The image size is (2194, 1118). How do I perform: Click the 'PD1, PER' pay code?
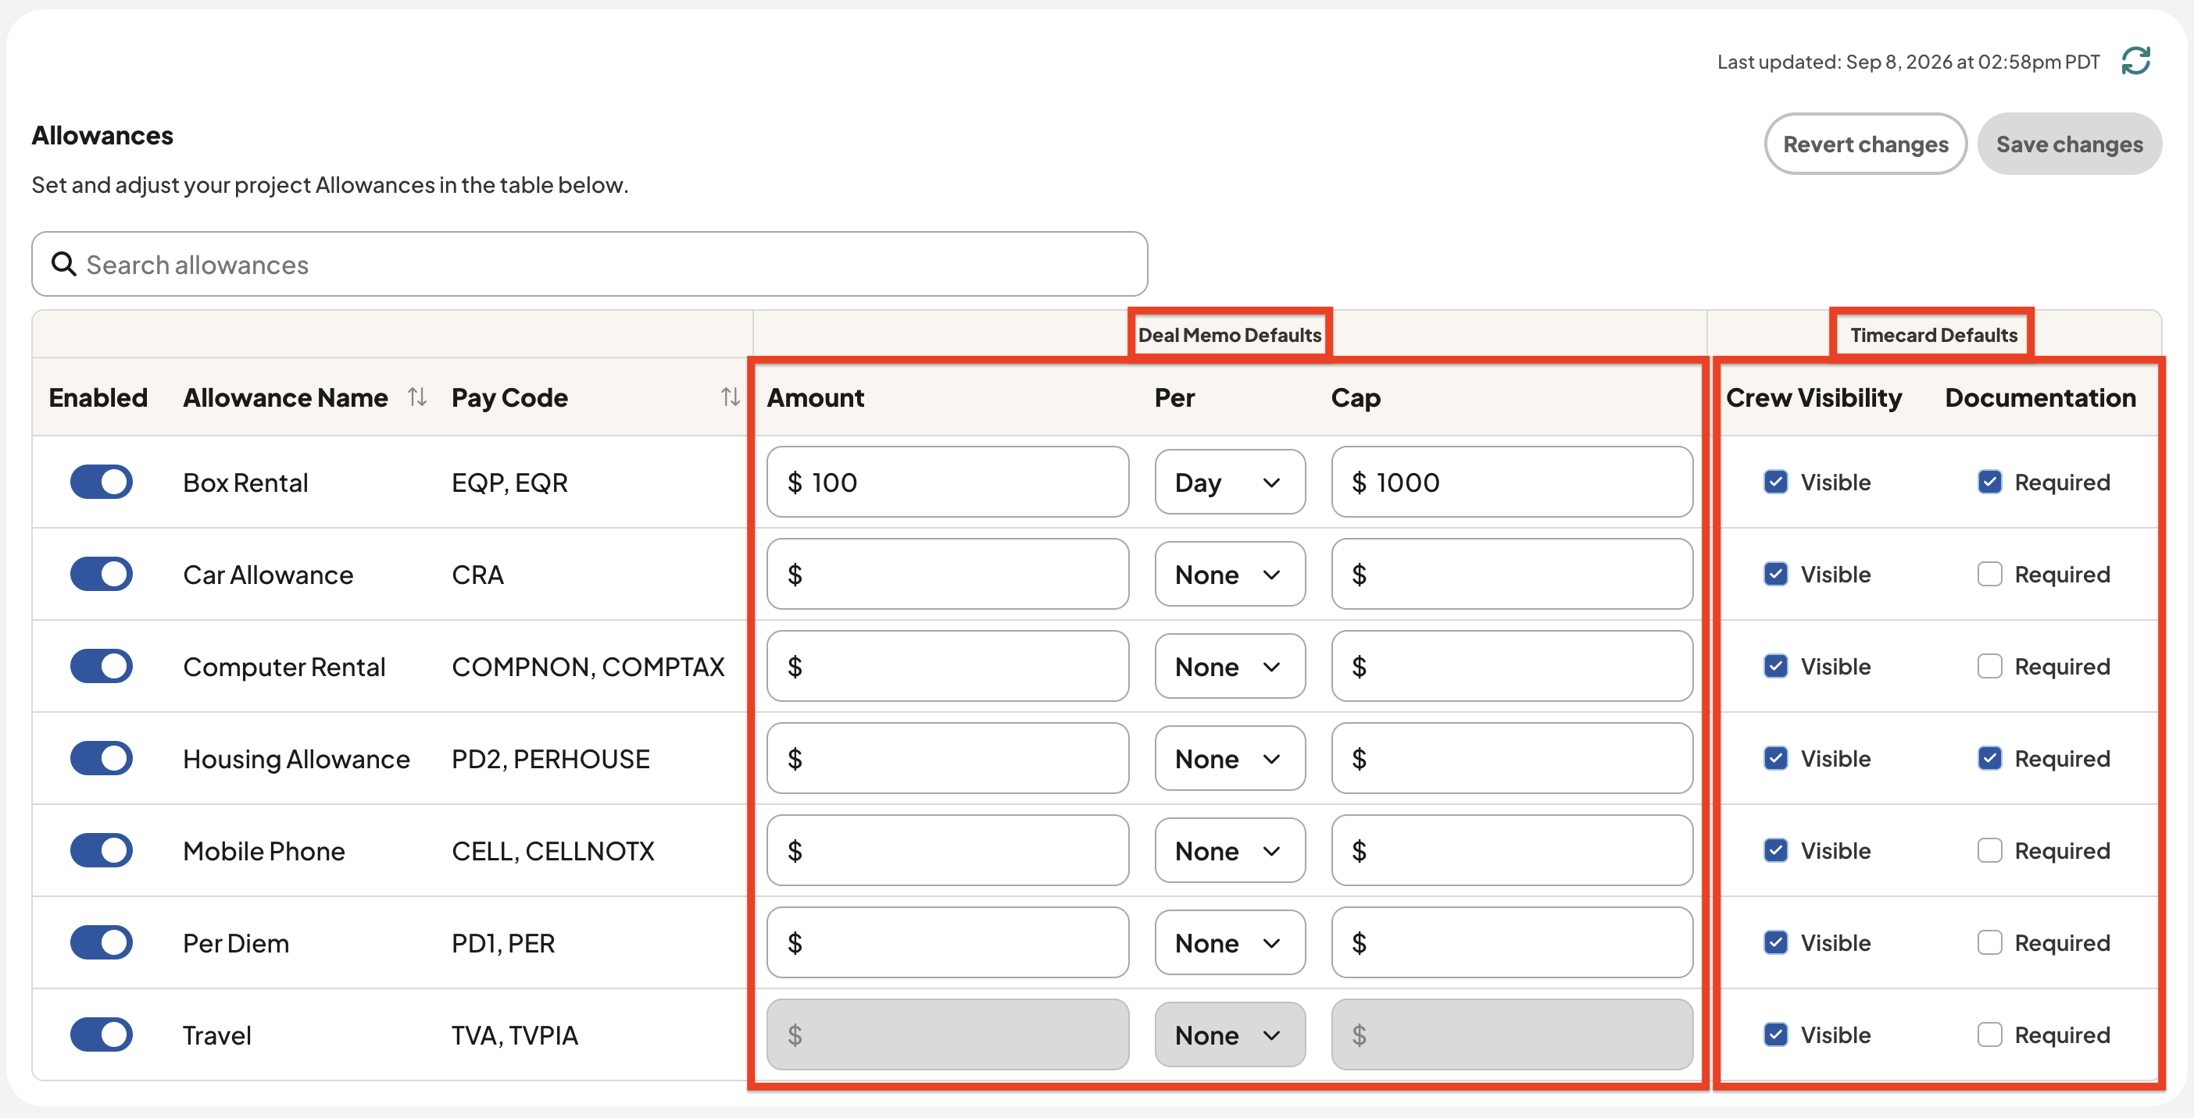[502, 944]
